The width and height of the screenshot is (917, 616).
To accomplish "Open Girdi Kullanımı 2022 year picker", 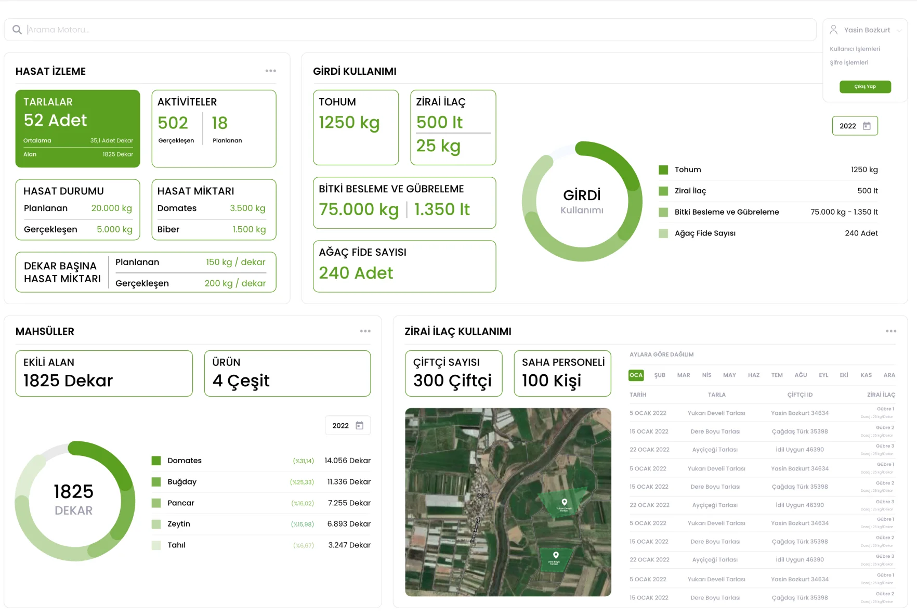I will point(855,126).
